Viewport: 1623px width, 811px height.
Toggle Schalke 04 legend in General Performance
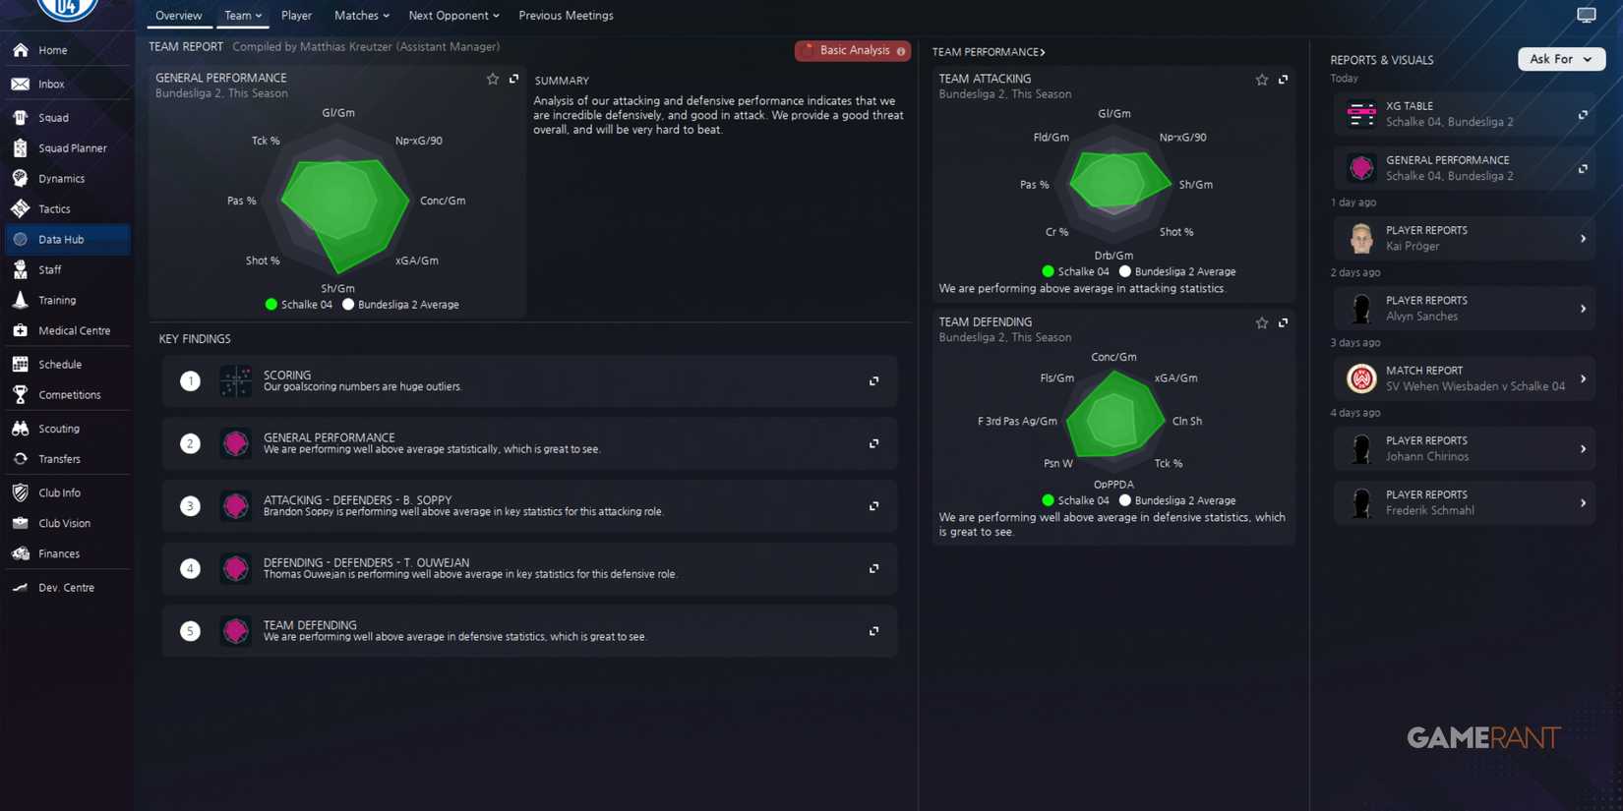299,305
